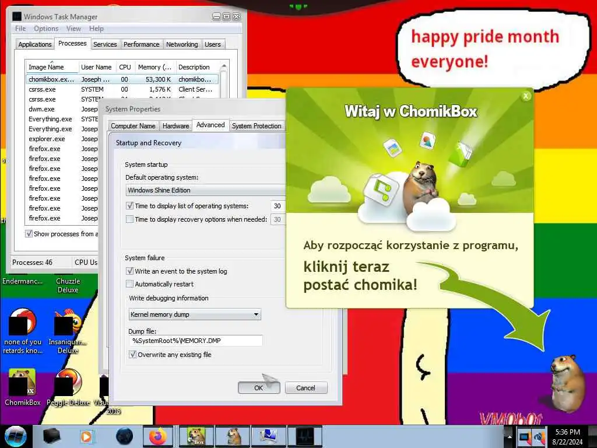Enable Time to display recovery options checkbox

(x=130, y=219)
